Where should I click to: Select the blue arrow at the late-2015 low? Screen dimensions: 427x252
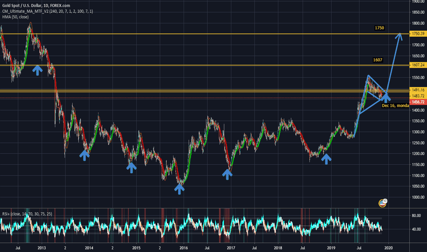180,188
